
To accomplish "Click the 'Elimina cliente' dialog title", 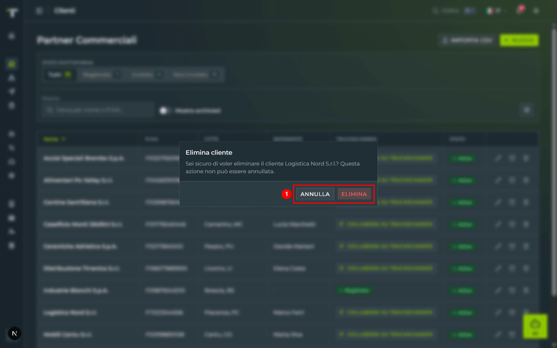I will coord(209,152).
